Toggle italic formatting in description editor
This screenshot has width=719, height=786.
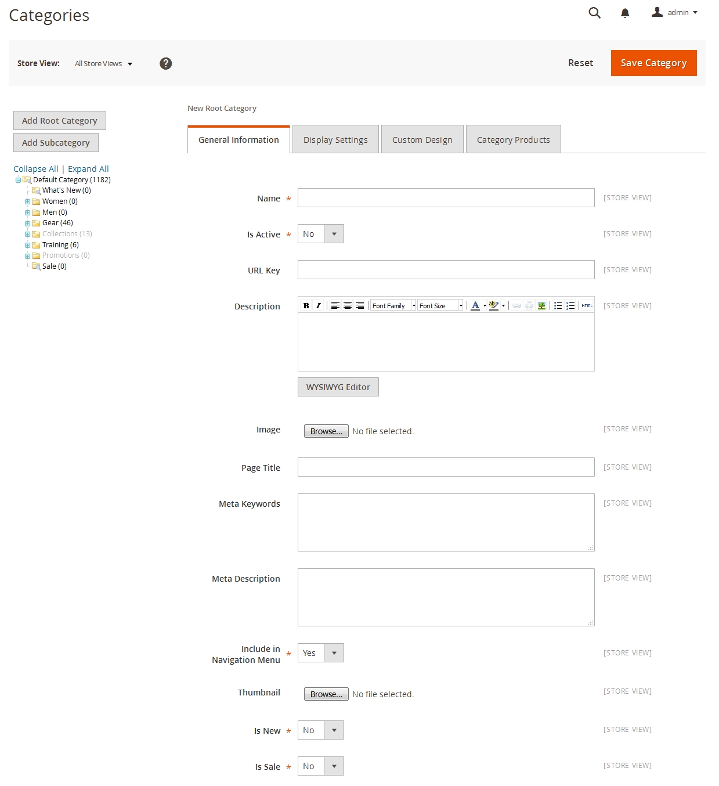(x=318, y=305)
